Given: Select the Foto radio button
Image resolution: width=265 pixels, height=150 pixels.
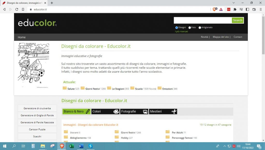Looking at the screenshot, I should click(190, 27).
